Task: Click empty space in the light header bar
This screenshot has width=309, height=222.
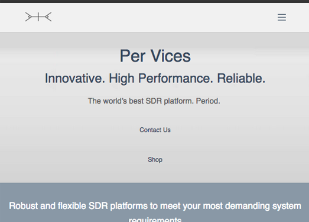Action: click(x=158, y=17)
